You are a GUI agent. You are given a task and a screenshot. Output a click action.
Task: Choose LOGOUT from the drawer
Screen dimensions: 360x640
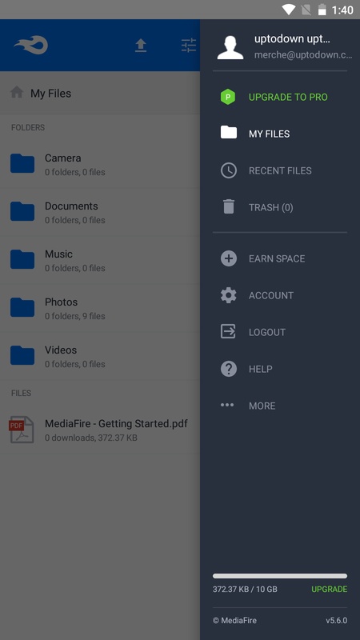coord(267,332)
